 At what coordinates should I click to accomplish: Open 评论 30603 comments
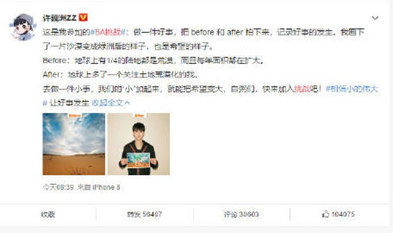(241, 214)
